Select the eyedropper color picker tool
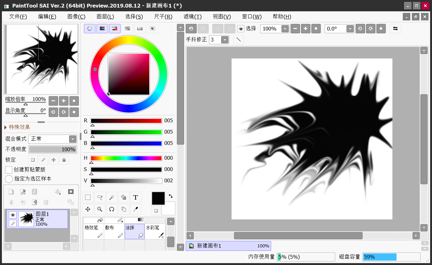The image size is (432, 265). pos(136,209)
